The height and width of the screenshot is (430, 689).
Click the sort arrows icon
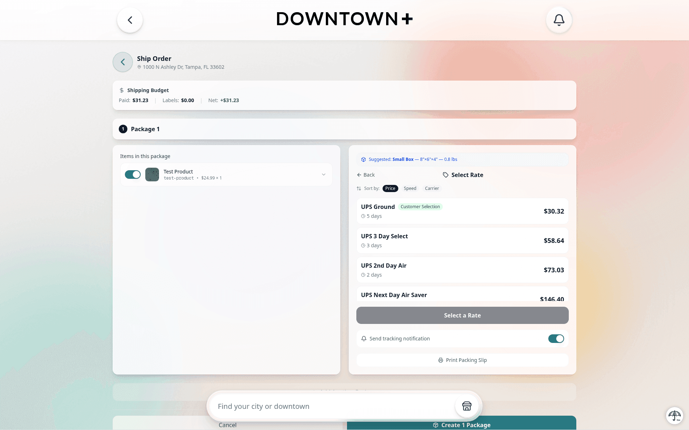tap(359, 188)
